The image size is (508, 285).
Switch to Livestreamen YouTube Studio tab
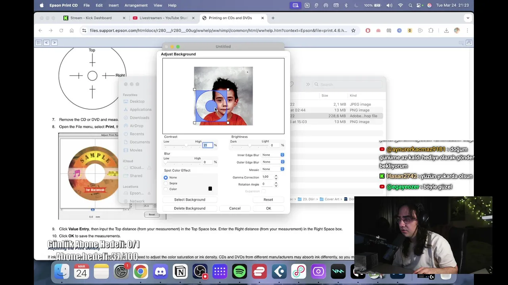[164, 18]
